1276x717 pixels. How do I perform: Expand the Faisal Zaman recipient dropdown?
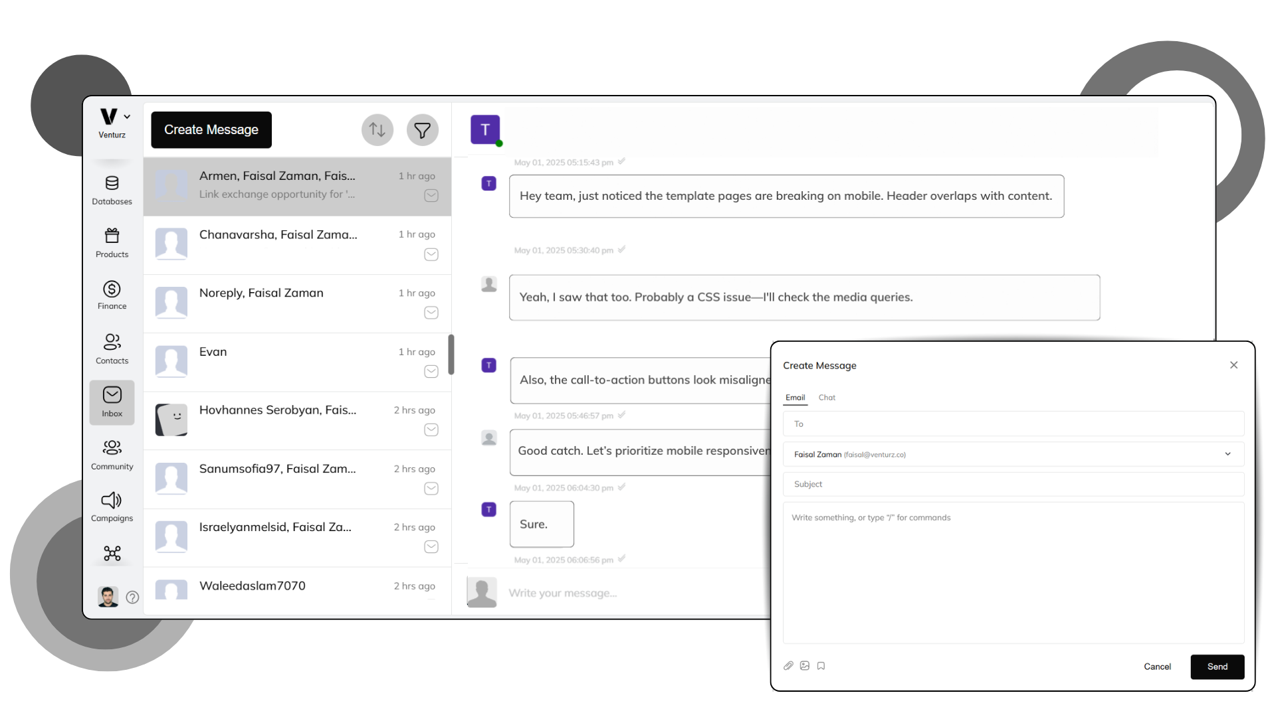[x=1227, y=454]
